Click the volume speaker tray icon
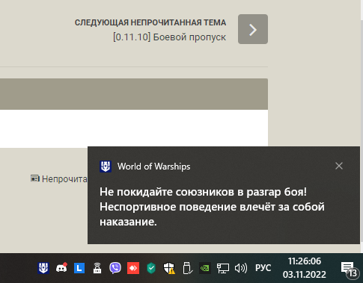363x283 pixels. point(241,268)
